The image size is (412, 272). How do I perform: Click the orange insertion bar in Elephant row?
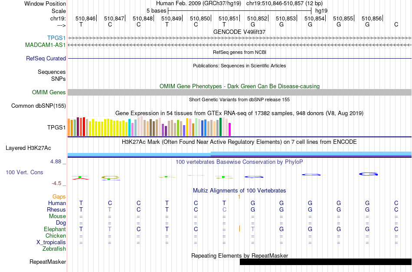tap(240, 229)
